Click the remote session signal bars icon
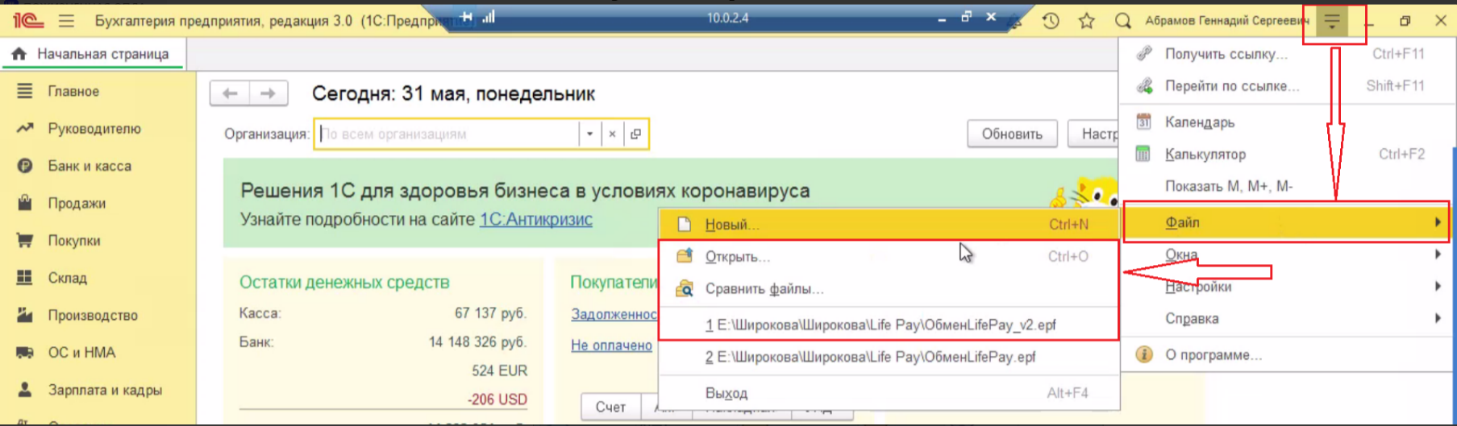The image size is (1457, 426). (489, 17)
